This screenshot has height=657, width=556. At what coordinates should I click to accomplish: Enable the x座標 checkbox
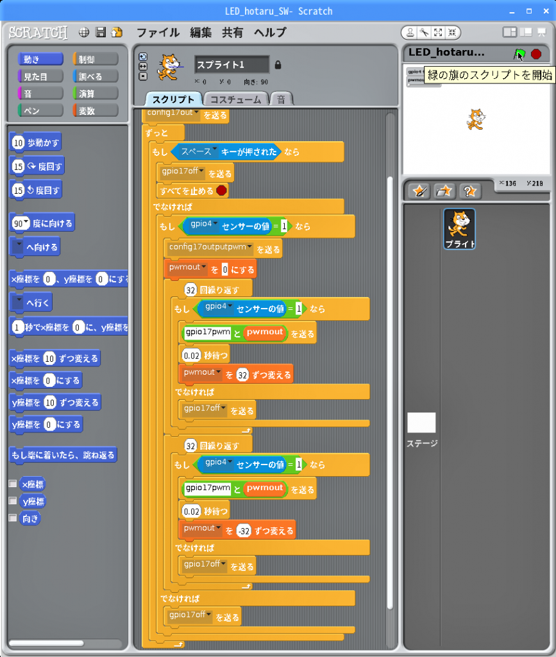[13, 484]
